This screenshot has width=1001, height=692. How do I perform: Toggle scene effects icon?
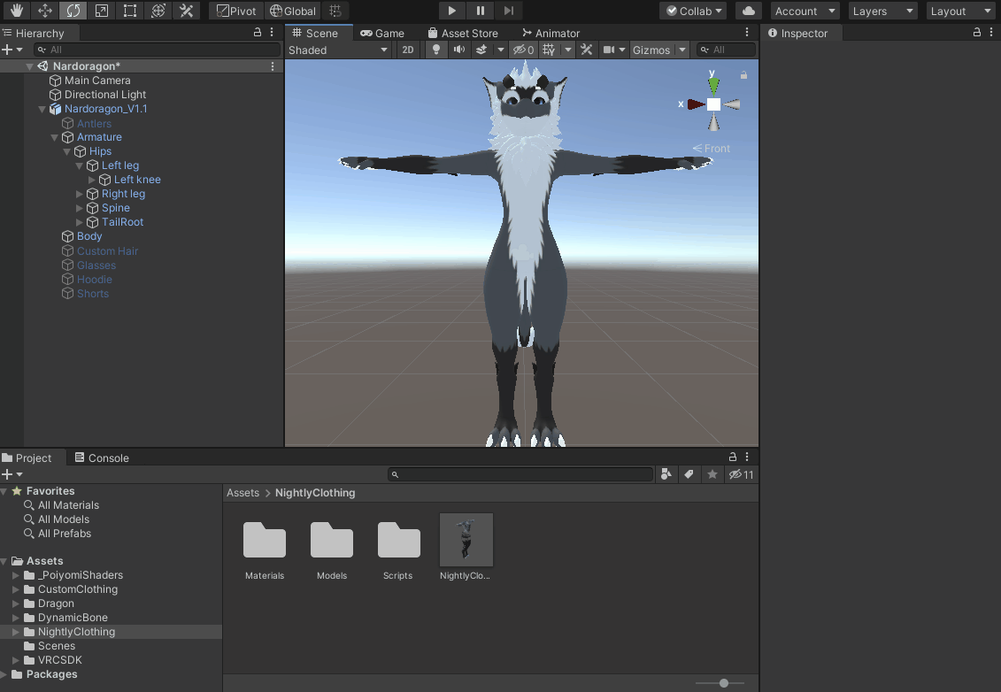point(482,50)
